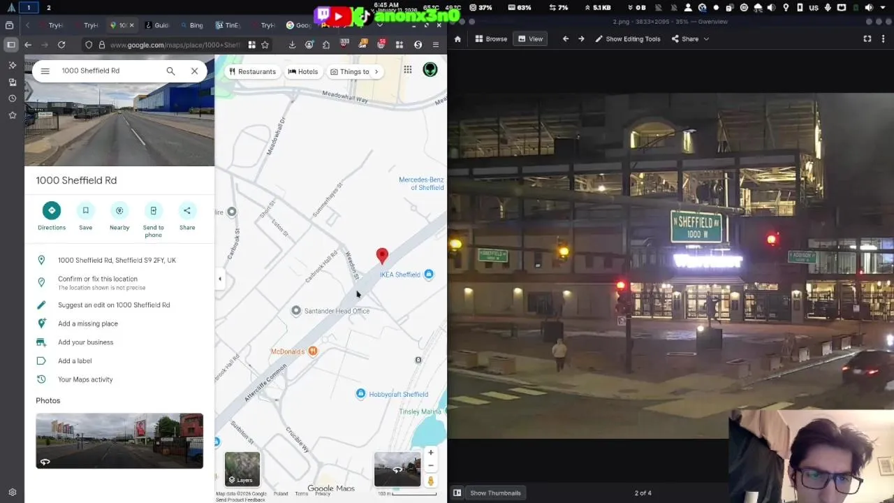Click Hobbycraft Sheffield map marker

pos(360,394)
